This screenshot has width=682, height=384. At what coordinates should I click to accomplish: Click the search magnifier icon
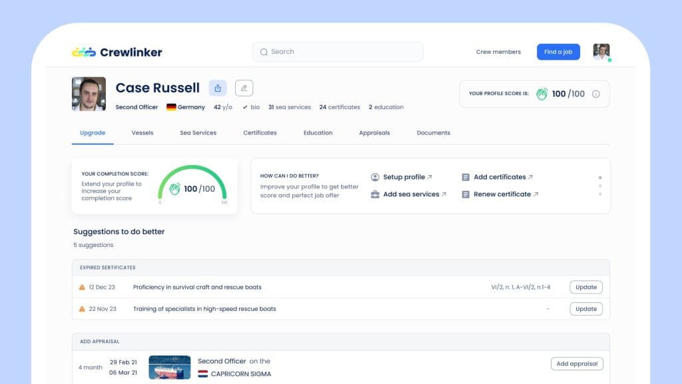click(264, 52)
